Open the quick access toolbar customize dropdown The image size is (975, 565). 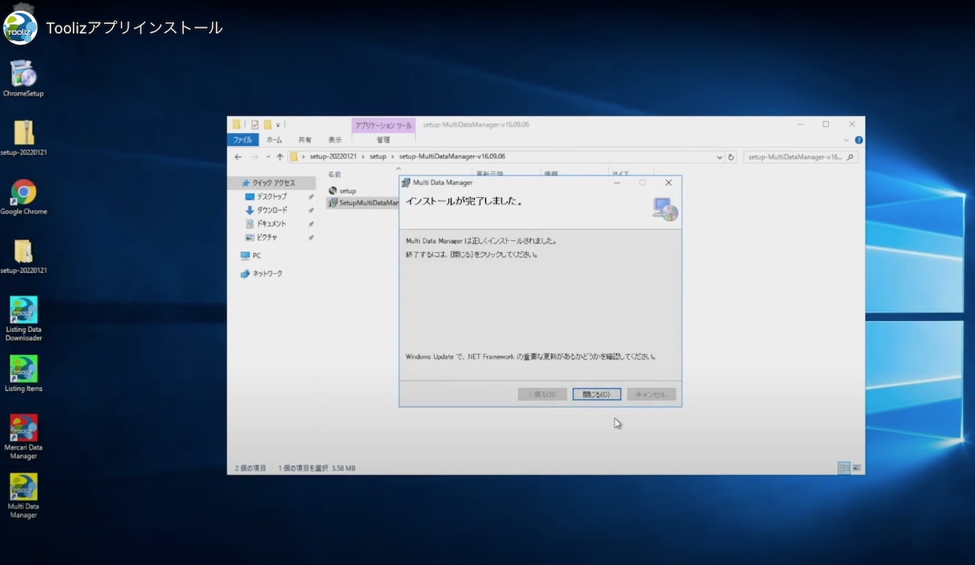click(278, 124)
